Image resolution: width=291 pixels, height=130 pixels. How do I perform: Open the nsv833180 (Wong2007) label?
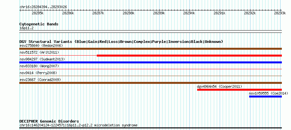coord(39,66)
